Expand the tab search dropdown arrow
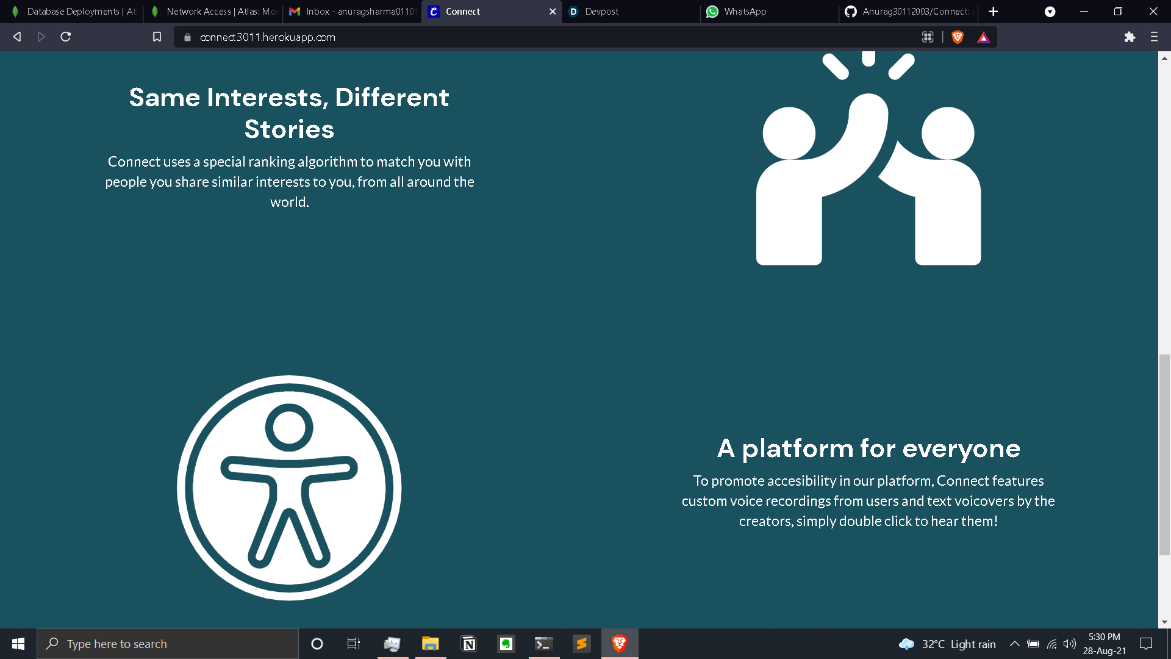The width and height of the screenshot is (1171, 659). coord(1050,12)
